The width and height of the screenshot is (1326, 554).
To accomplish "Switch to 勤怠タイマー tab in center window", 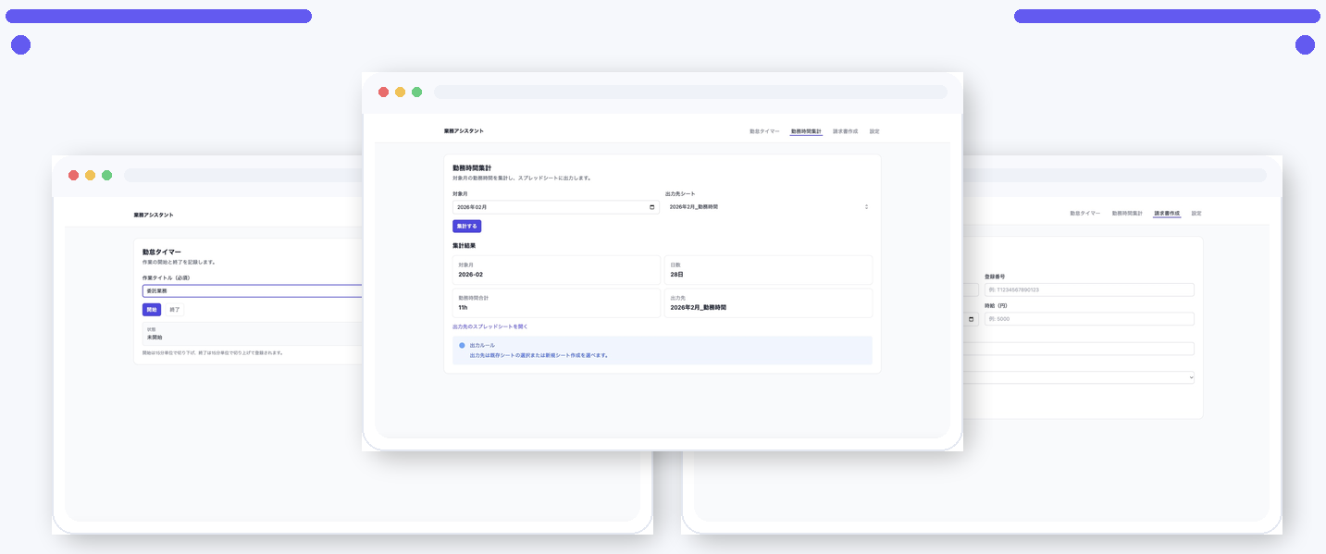I will tap(764, 131).
